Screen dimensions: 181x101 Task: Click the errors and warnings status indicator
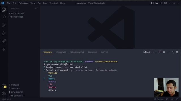click(x=7, y=99)
